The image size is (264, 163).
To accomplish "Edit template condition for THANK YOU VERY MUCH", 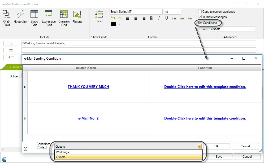I will pyautogui.click(x=205, y=87).
